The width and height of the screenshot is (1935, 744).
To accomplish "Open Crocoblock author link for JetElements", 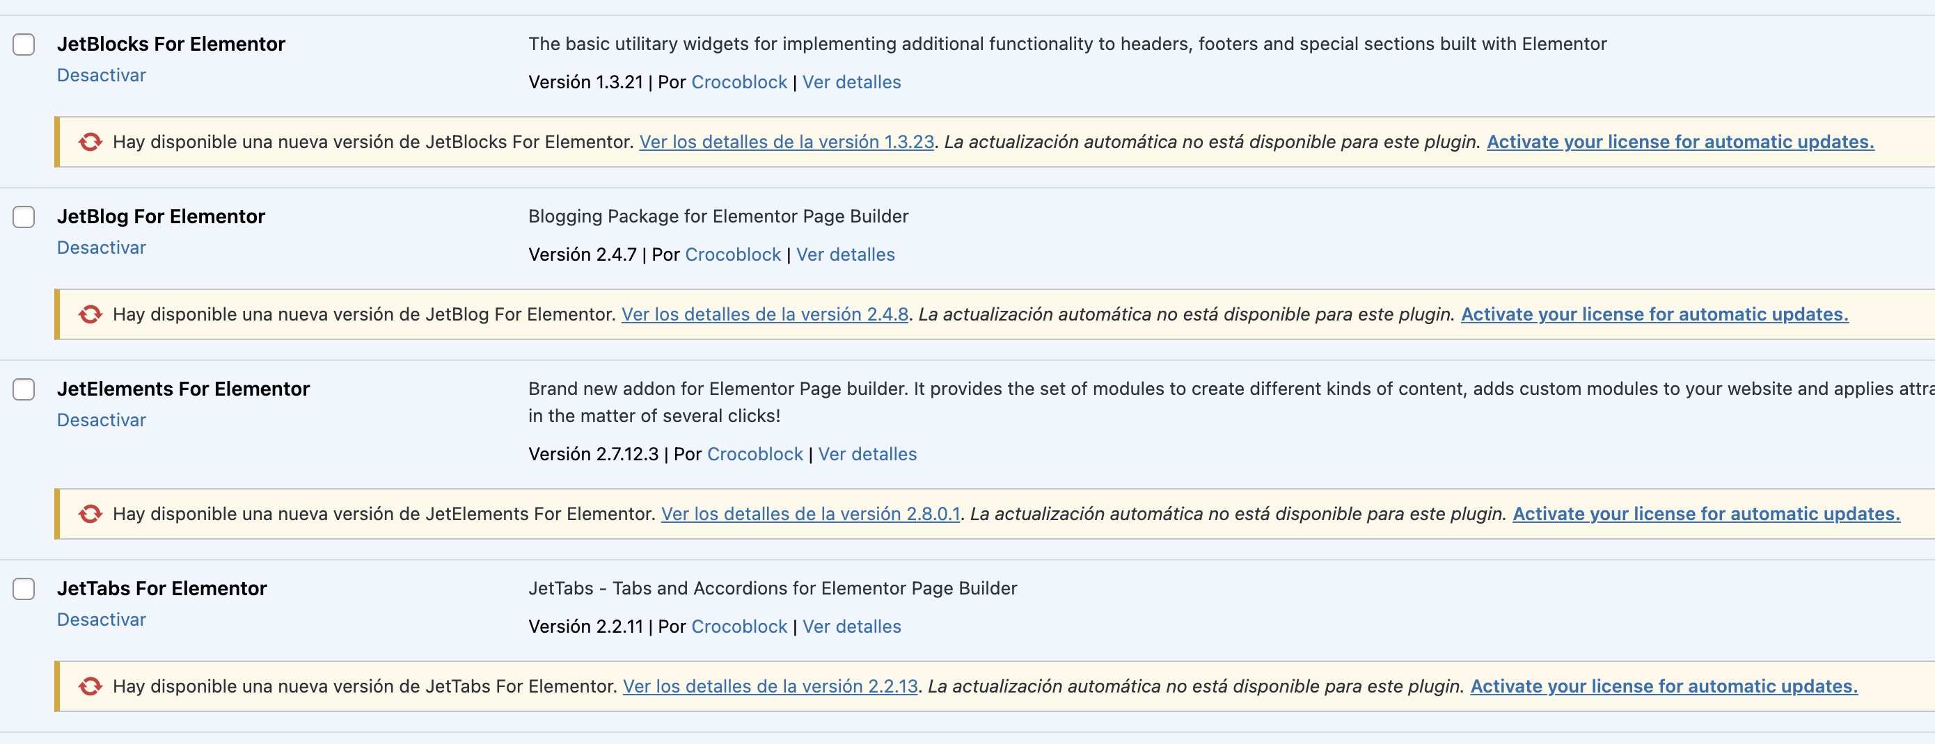I will pyautogui.click(x=755, y=455).
